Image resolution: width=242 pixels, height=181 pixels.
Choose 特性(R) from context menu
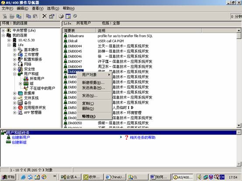pos(94,116)
